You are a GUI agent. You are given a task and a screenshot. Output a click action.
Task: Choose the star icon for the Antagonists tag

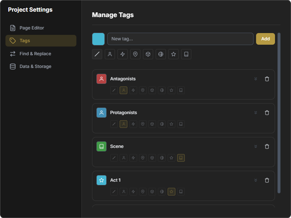(x=171, y=90)
